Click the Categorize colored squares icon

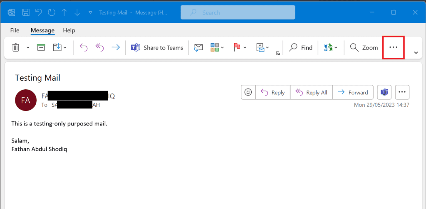(x=215, y=47)
